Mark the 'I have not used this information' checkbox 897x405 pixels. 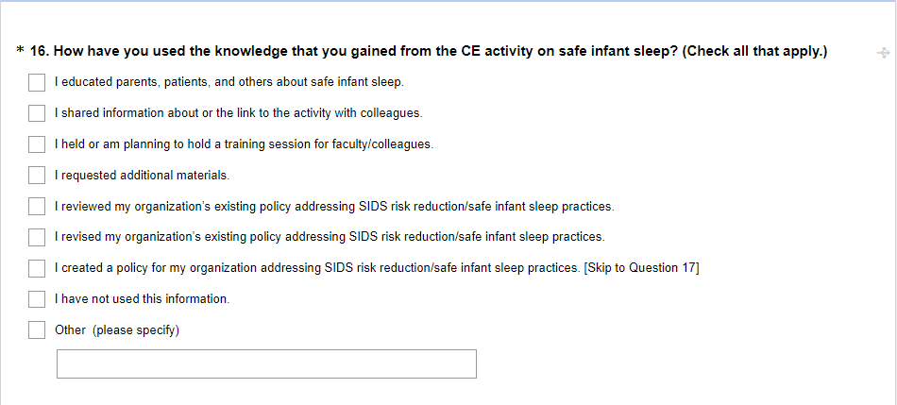click(x=37, y=299)
